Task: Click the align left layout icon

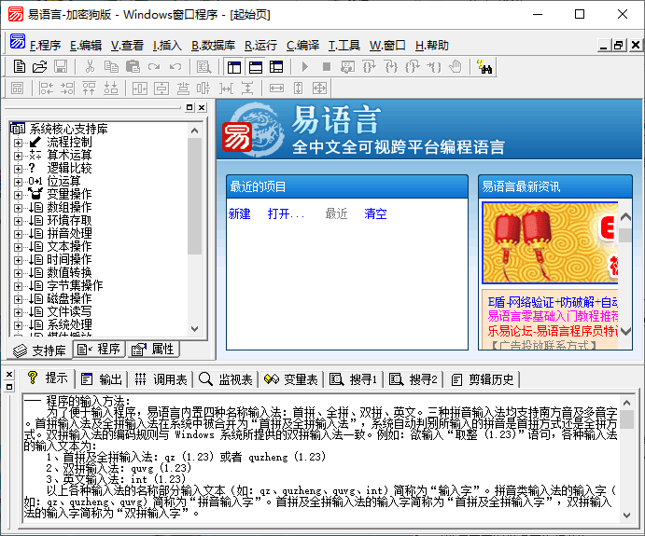Action: (46, 88)
